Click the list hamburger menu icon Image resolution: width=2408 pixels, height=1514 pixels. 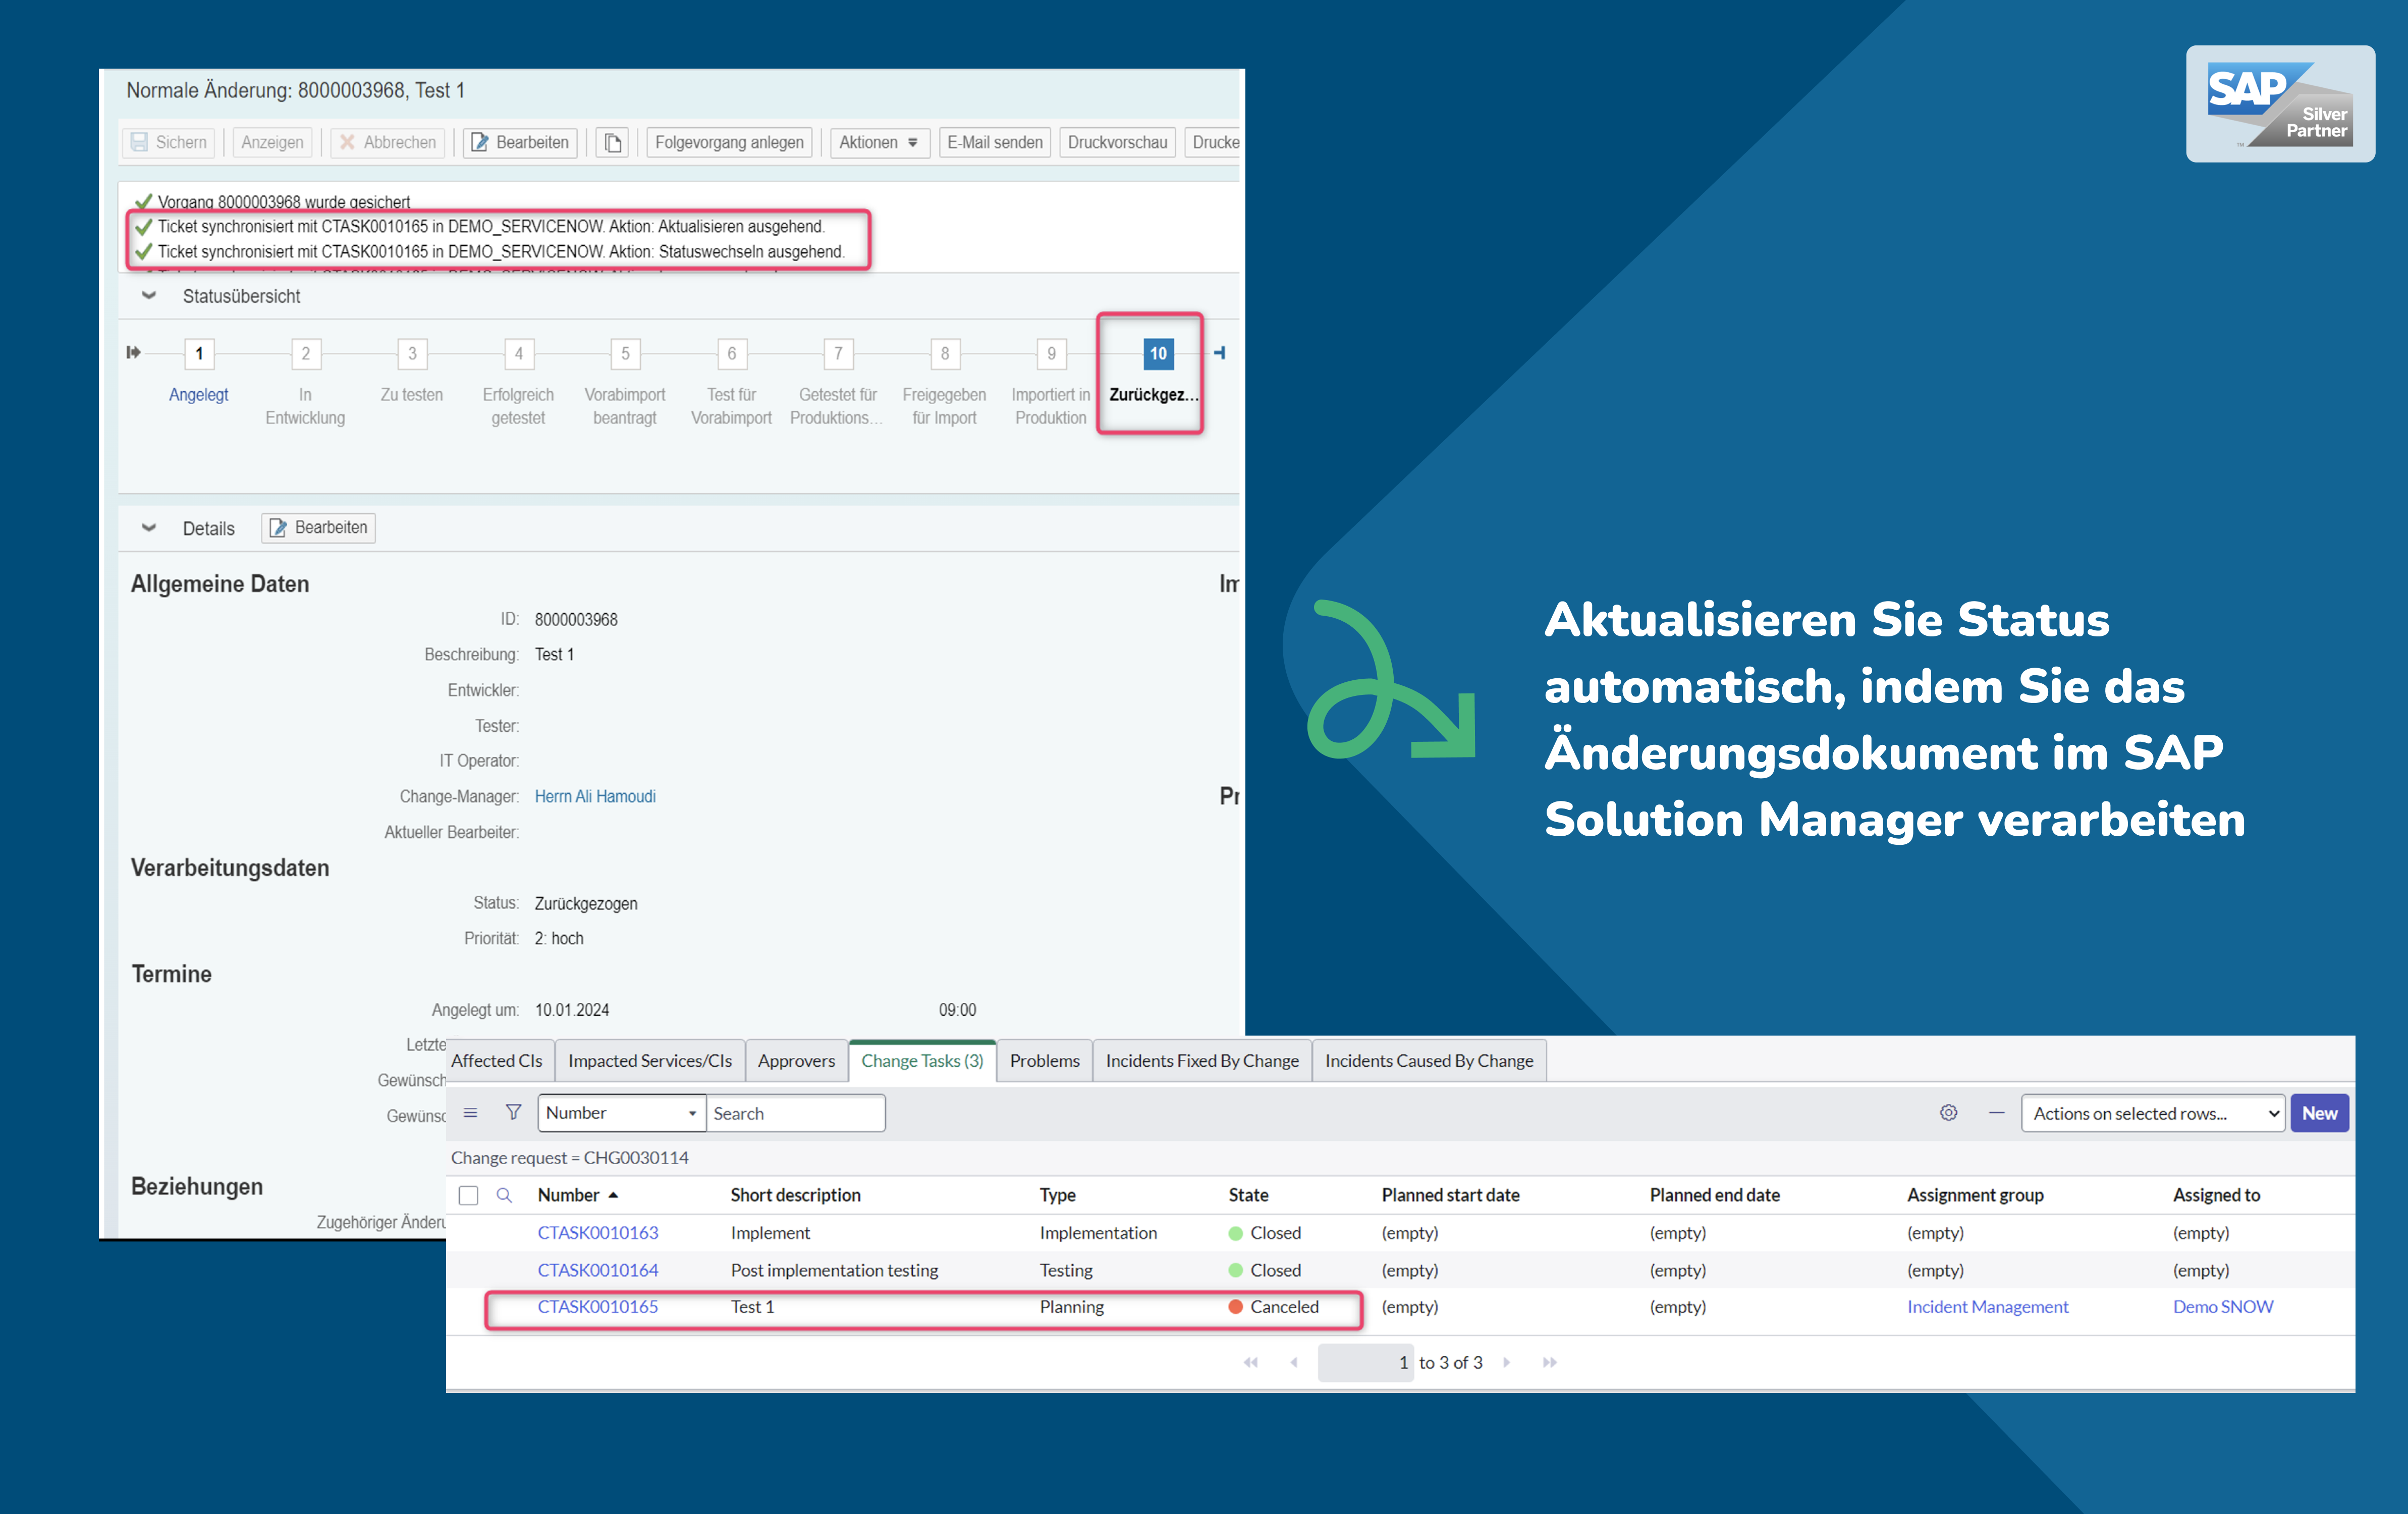pyautogui.click(x=470, y=1112)
